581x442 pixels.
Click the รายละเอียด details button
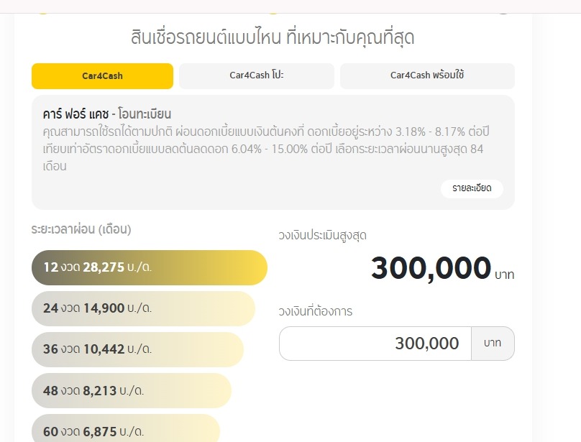[472, 188]
